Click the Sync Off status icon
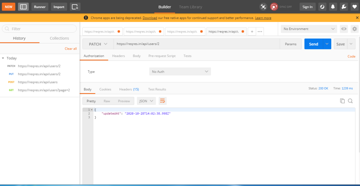Screen dimensions: 360x186 point(274,6)
